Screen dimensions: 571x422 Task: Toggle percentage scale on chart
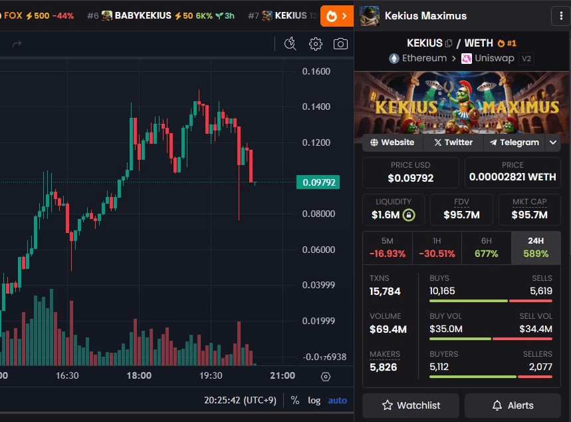[x=294, y=400]
